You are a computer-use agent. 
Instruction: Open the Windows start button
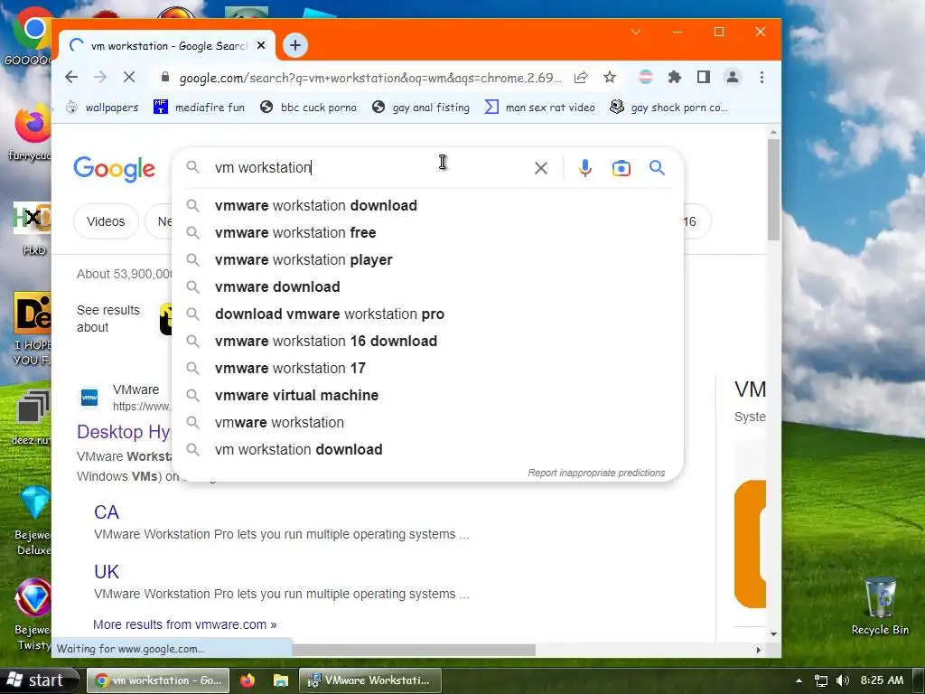pos(39,680)
